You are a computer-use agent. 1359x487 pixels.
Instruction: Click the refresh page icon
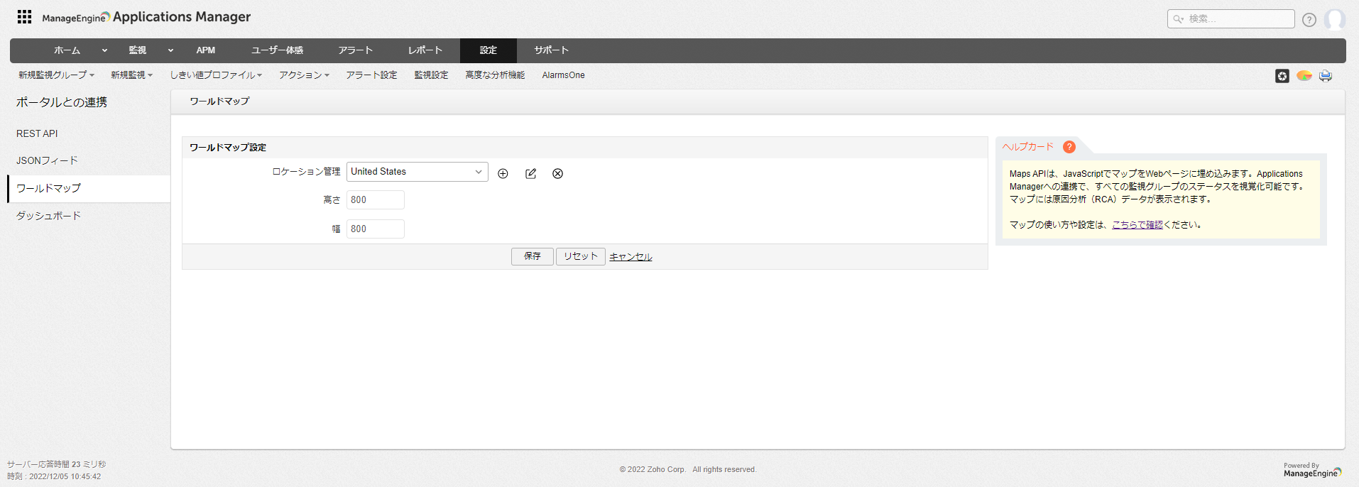pyautogui.click(x=1282, y=76)
